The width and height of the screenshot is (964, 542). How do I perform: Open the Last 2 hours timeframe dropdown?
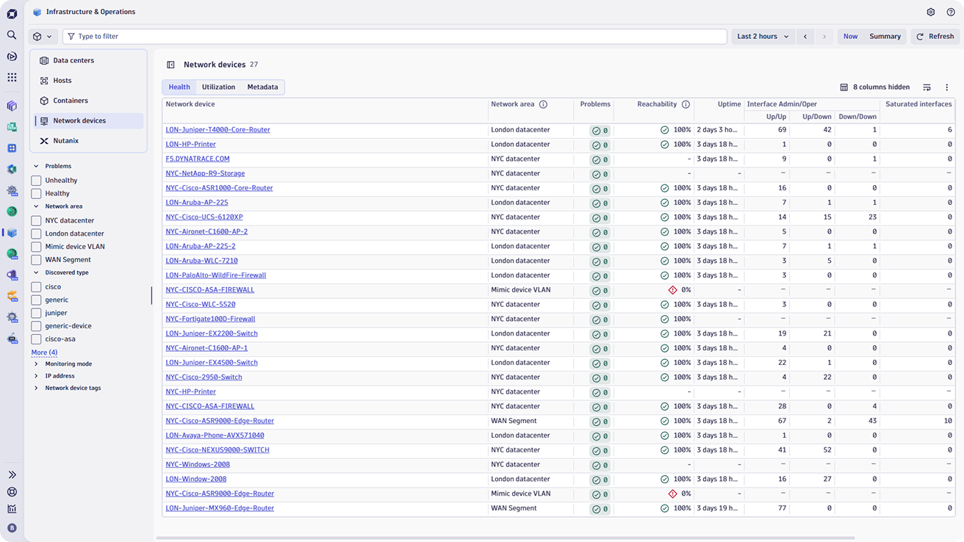763,36
